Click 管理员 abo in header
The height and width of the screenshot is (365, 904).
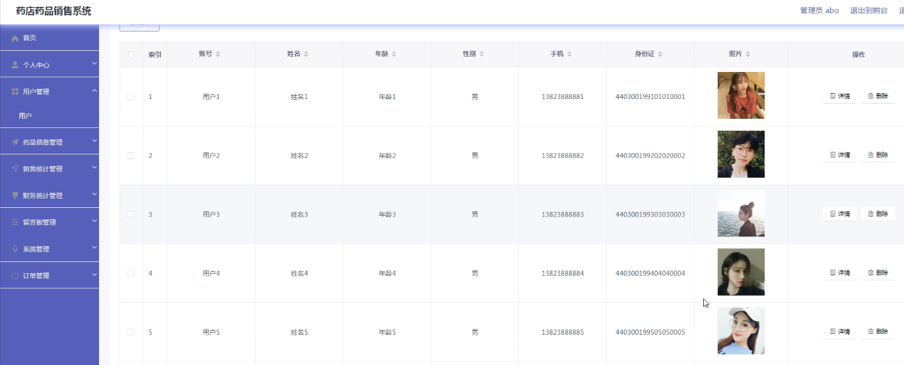(819, 11)
